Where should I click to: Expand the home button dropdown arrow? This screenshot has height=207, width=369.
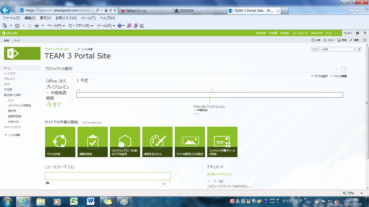11,26
